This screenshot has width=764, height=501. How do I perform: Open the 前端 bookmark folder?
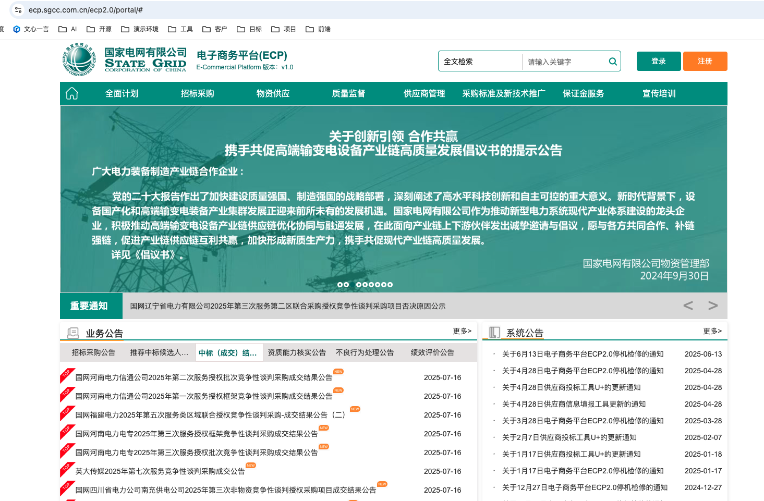[318, 29]
